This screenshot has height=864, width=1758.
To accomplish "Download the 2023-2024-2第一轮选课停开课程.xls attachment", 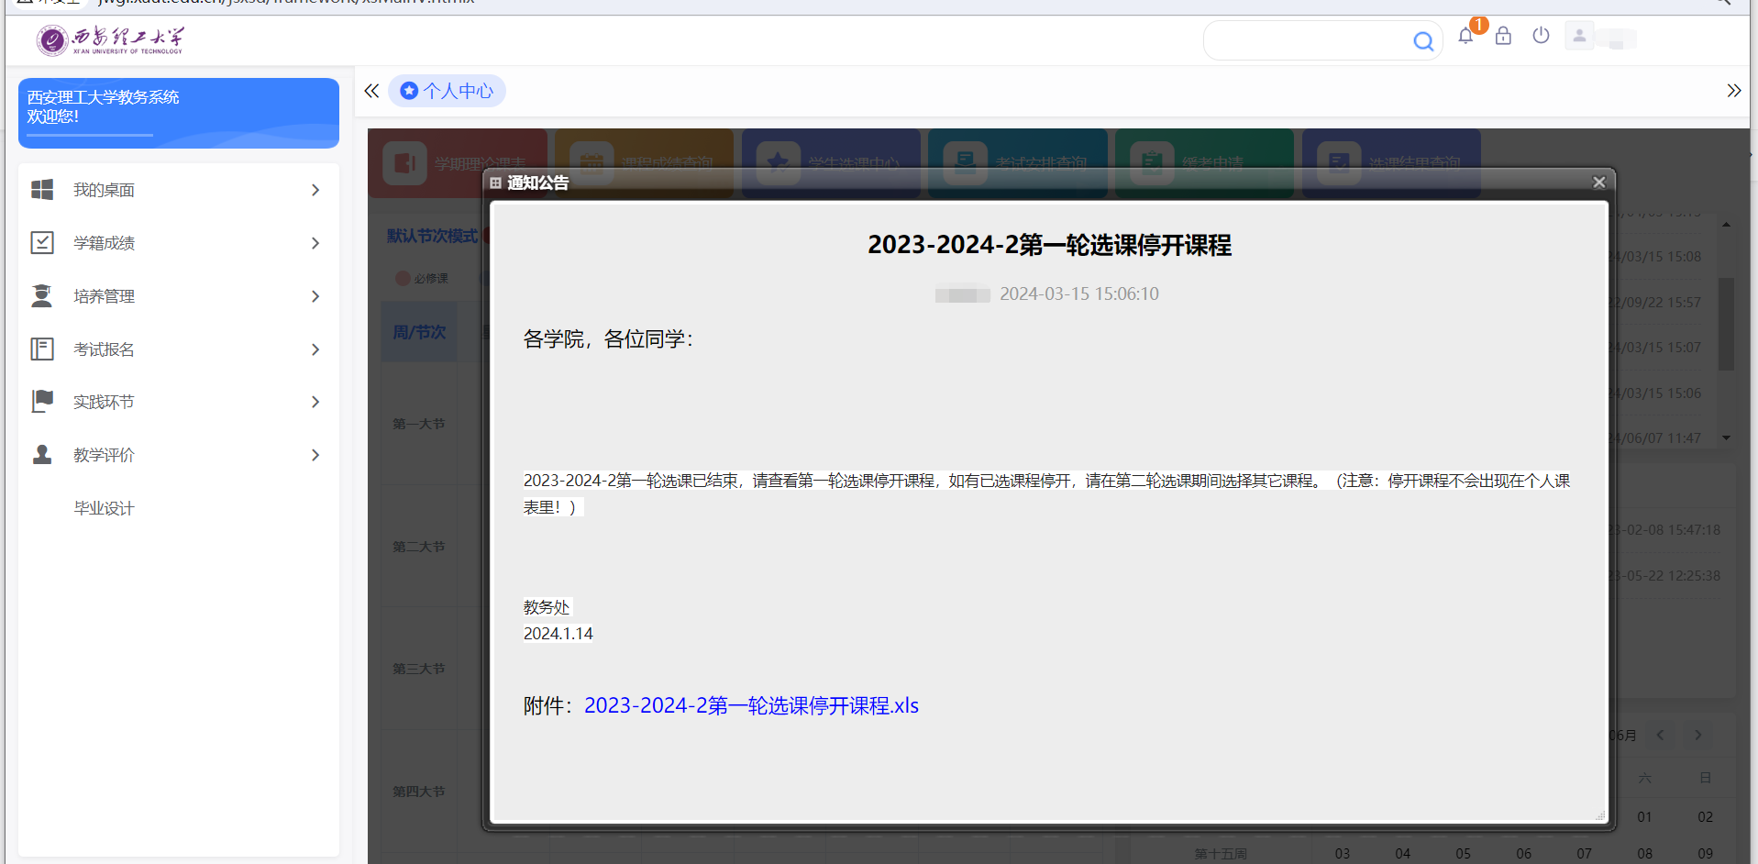I will pyautogui.click(x=751, y=705).
